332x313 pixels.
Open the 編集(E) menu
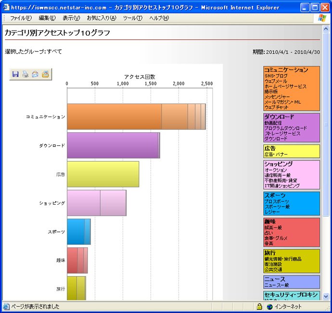47,18
